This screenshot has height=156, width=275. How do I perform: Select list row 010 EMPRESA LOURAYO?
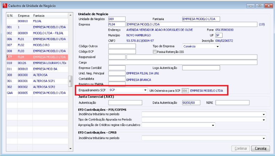coord(37,63)
